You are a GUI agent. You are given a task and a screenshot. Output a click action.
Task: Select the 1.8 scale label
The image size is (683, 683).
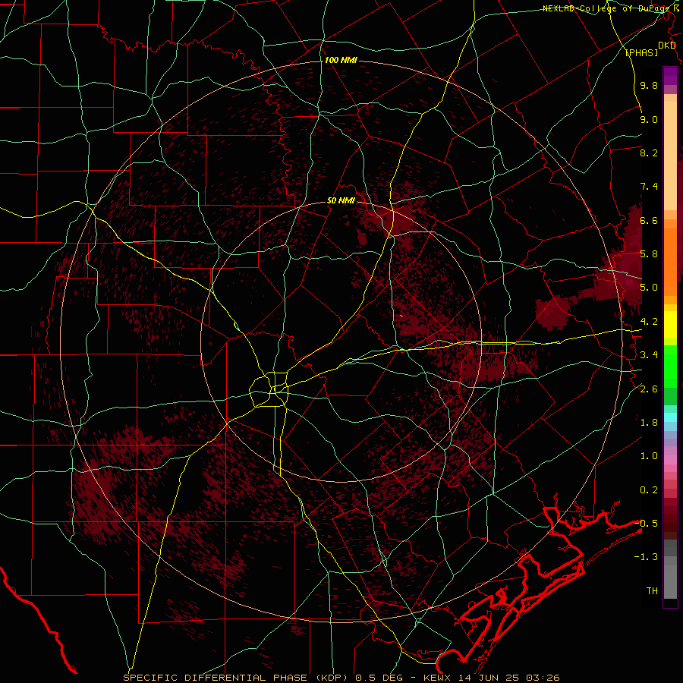click(649, 423)
